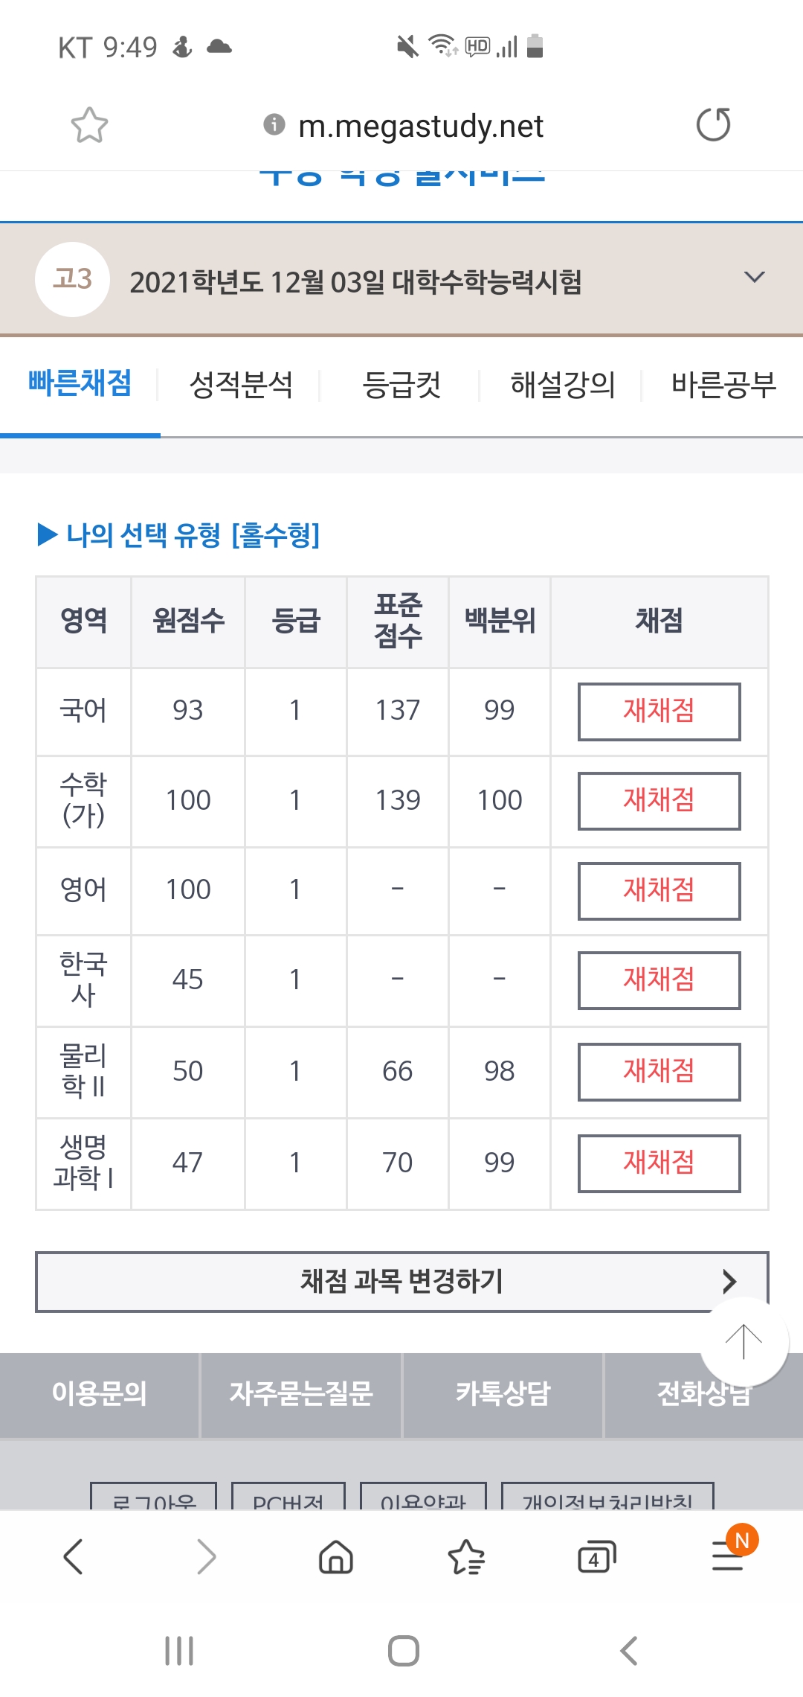803x1697 pixels.
Task: Tap the scroll-to-top arrow button
Action: (744, 1342)
